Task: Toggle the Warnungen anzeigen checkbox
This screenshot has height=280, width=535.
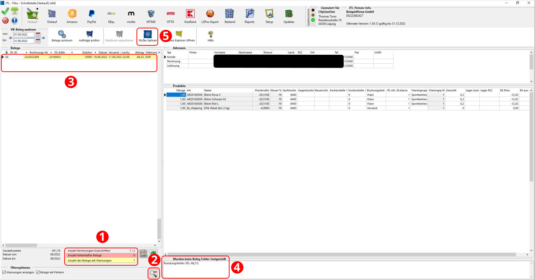Action: click(4, 272)
